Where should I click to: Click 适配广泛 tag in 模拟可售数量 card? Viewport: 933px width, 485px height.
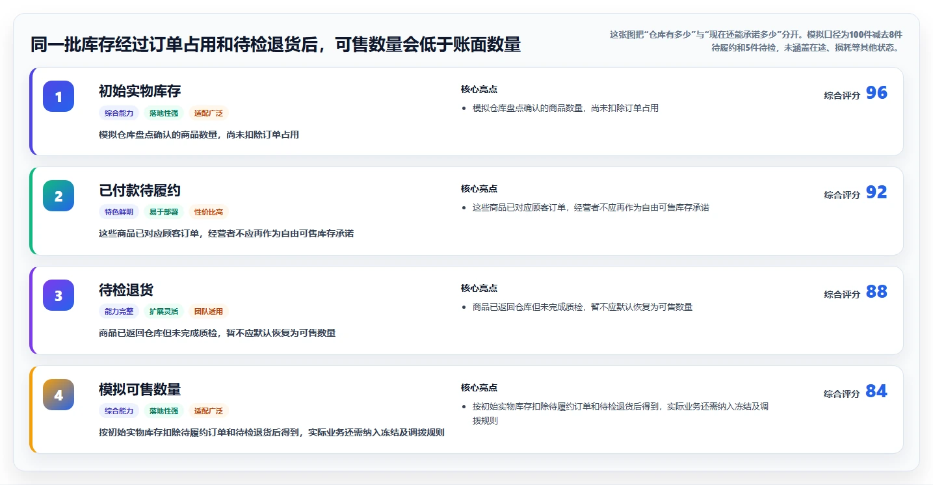click(209, 411)
